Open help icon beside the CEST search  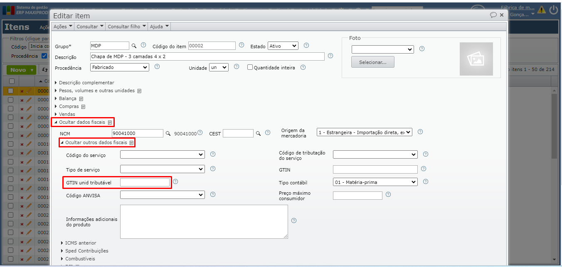(x=268, y=132)
